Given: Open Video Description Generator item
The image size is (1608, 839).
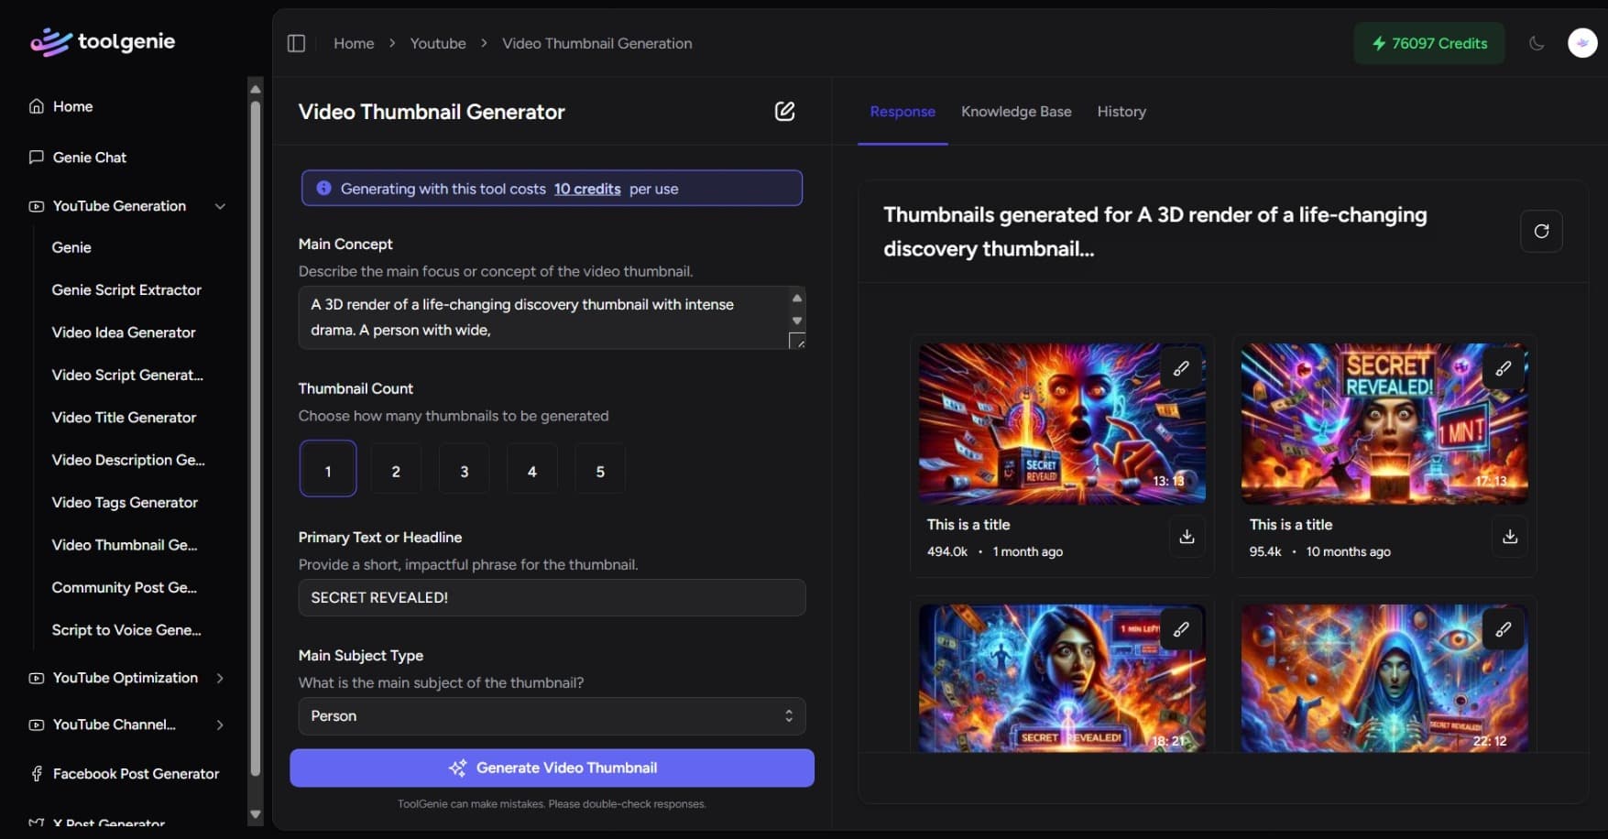Looking at the screenshot, I should coord(128,460).
